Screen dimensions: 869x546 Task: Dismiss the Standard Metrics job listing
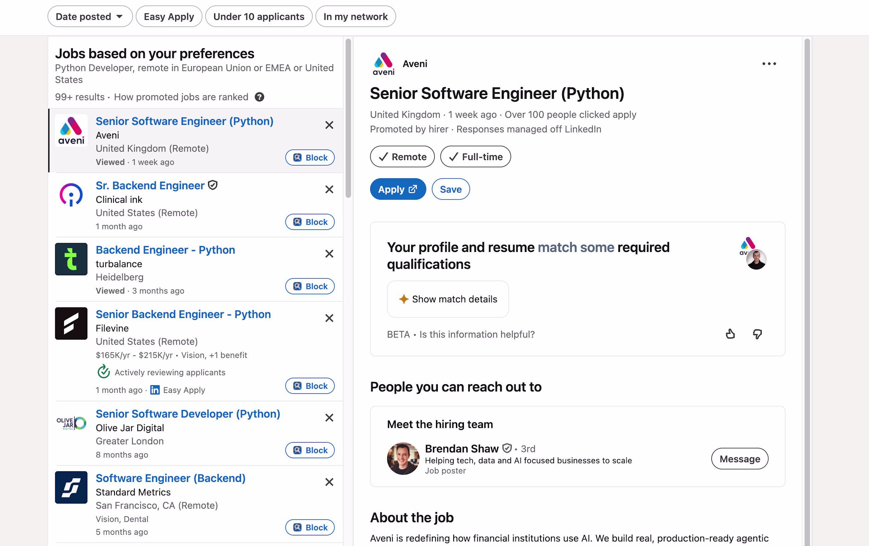329,482
